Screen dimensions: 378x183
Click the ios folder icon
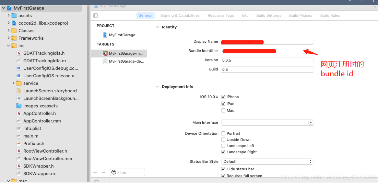[14, 46]
